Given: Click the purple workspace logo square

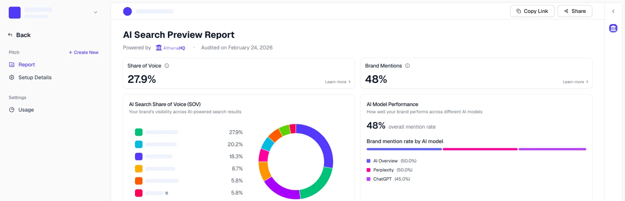Looking at the screenshot, I should (x=15, y=12).
